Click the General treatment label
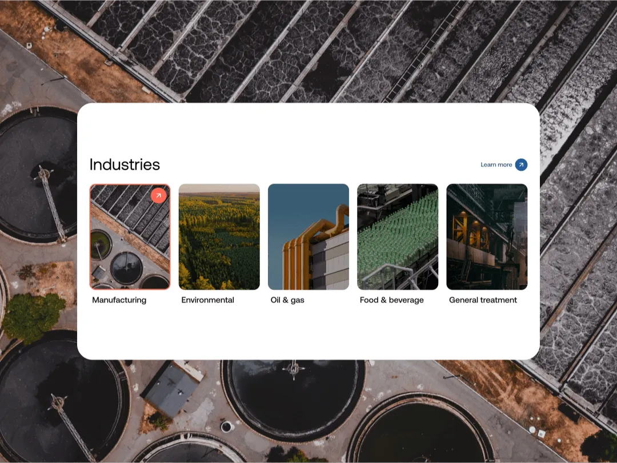 tap(483, 300)
